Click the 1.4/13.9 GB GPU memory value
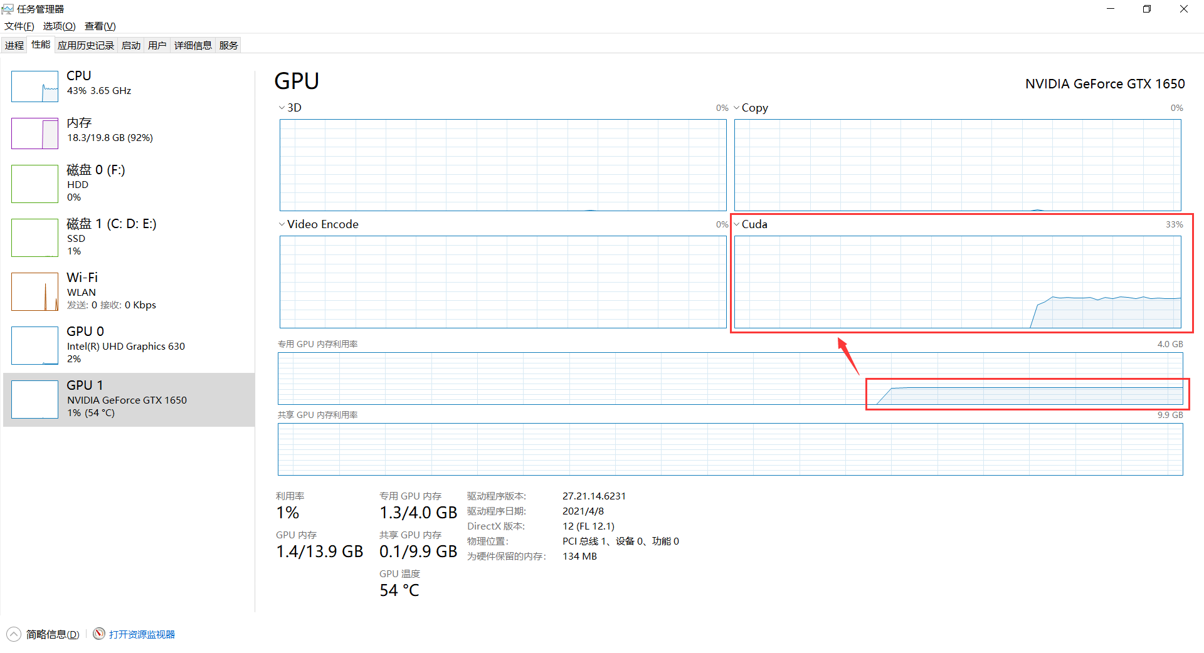1204x653 pixels. [320, 551]
